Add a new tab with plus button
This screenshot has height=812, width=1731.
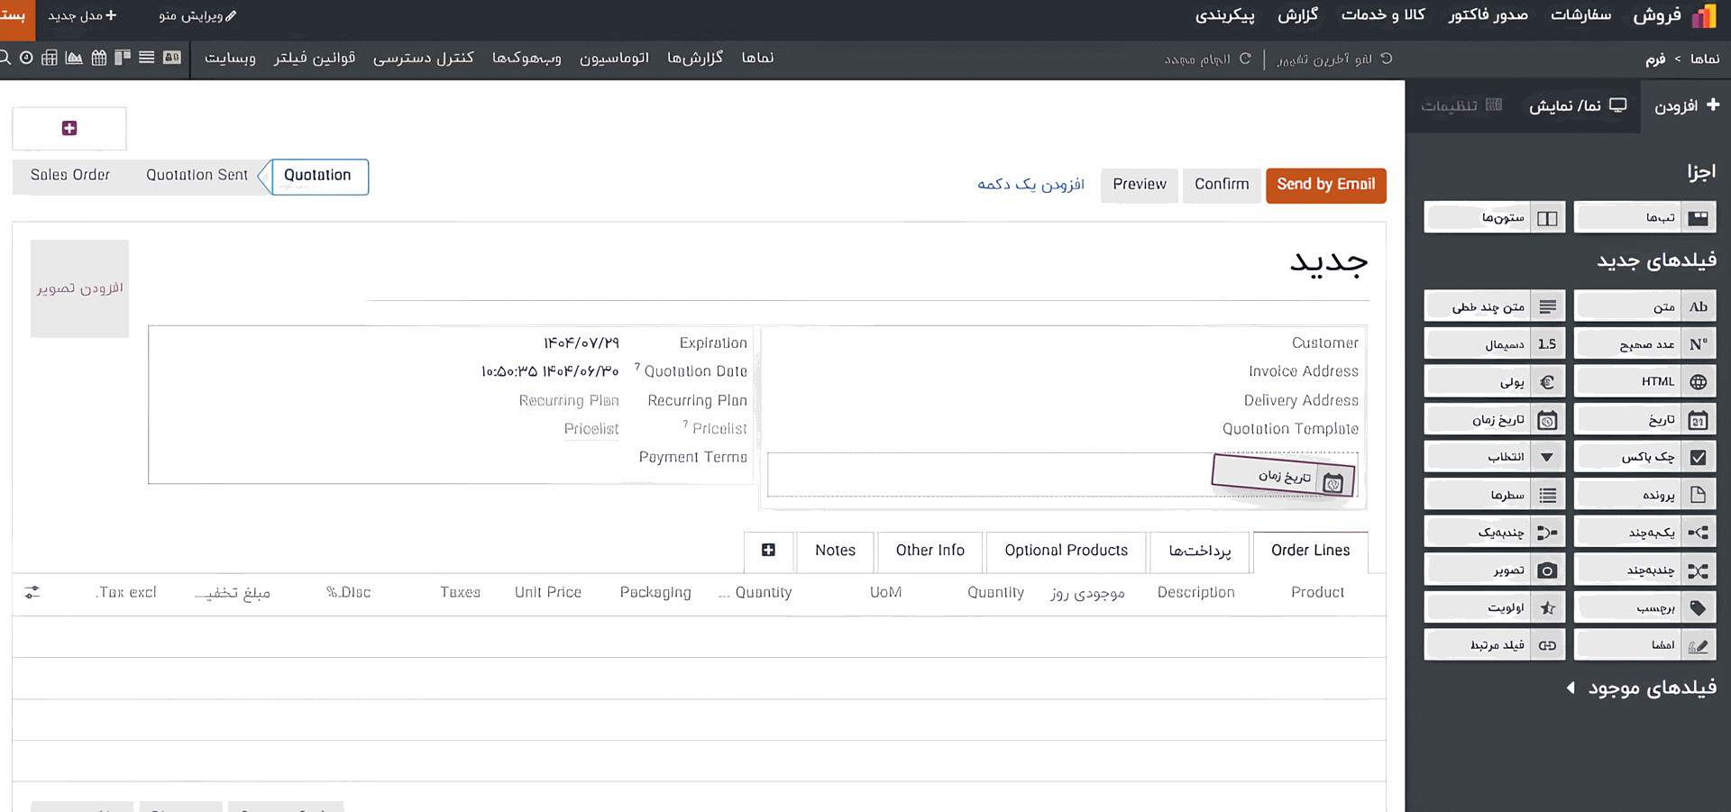click(768, 551)
